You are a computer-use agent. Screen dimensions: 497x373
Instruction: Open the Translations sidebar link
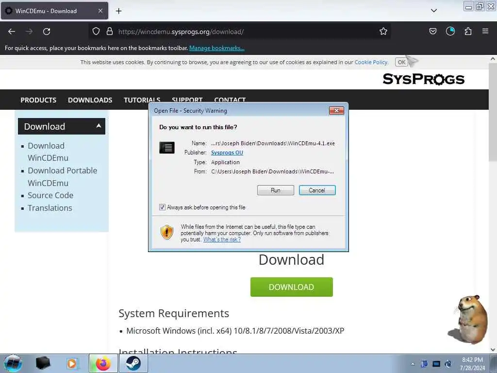pyautogui.click(x=50, y=208)
